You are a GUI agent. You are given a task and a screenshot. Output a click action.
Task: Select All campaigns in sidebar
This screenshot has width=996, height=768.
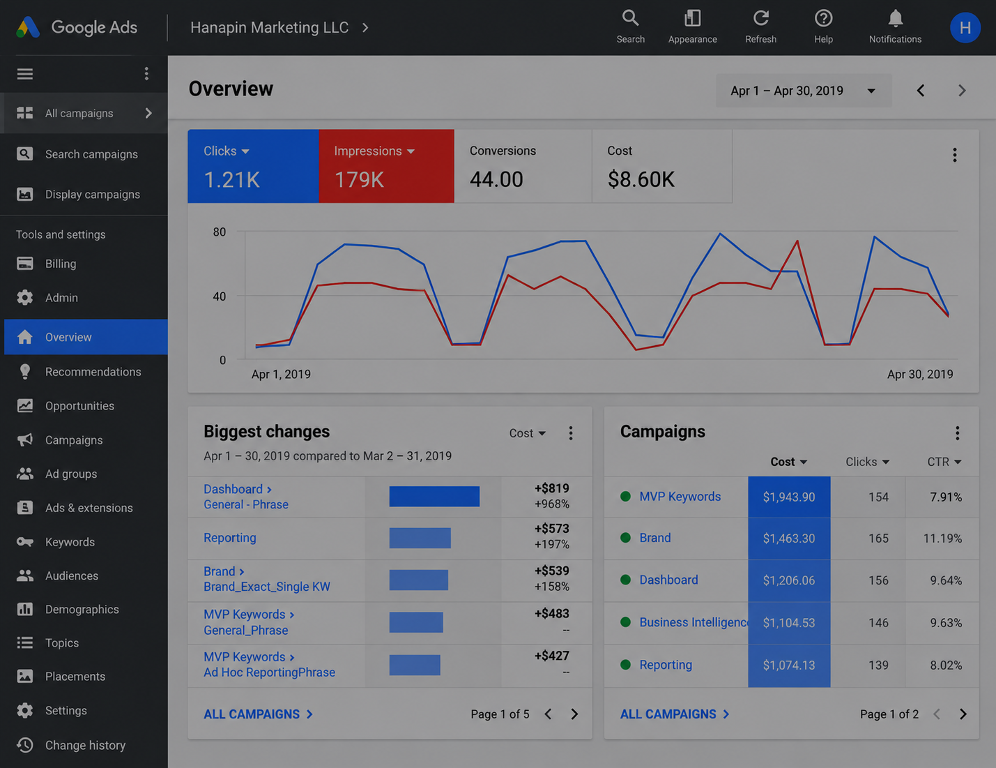coord(86,113)
